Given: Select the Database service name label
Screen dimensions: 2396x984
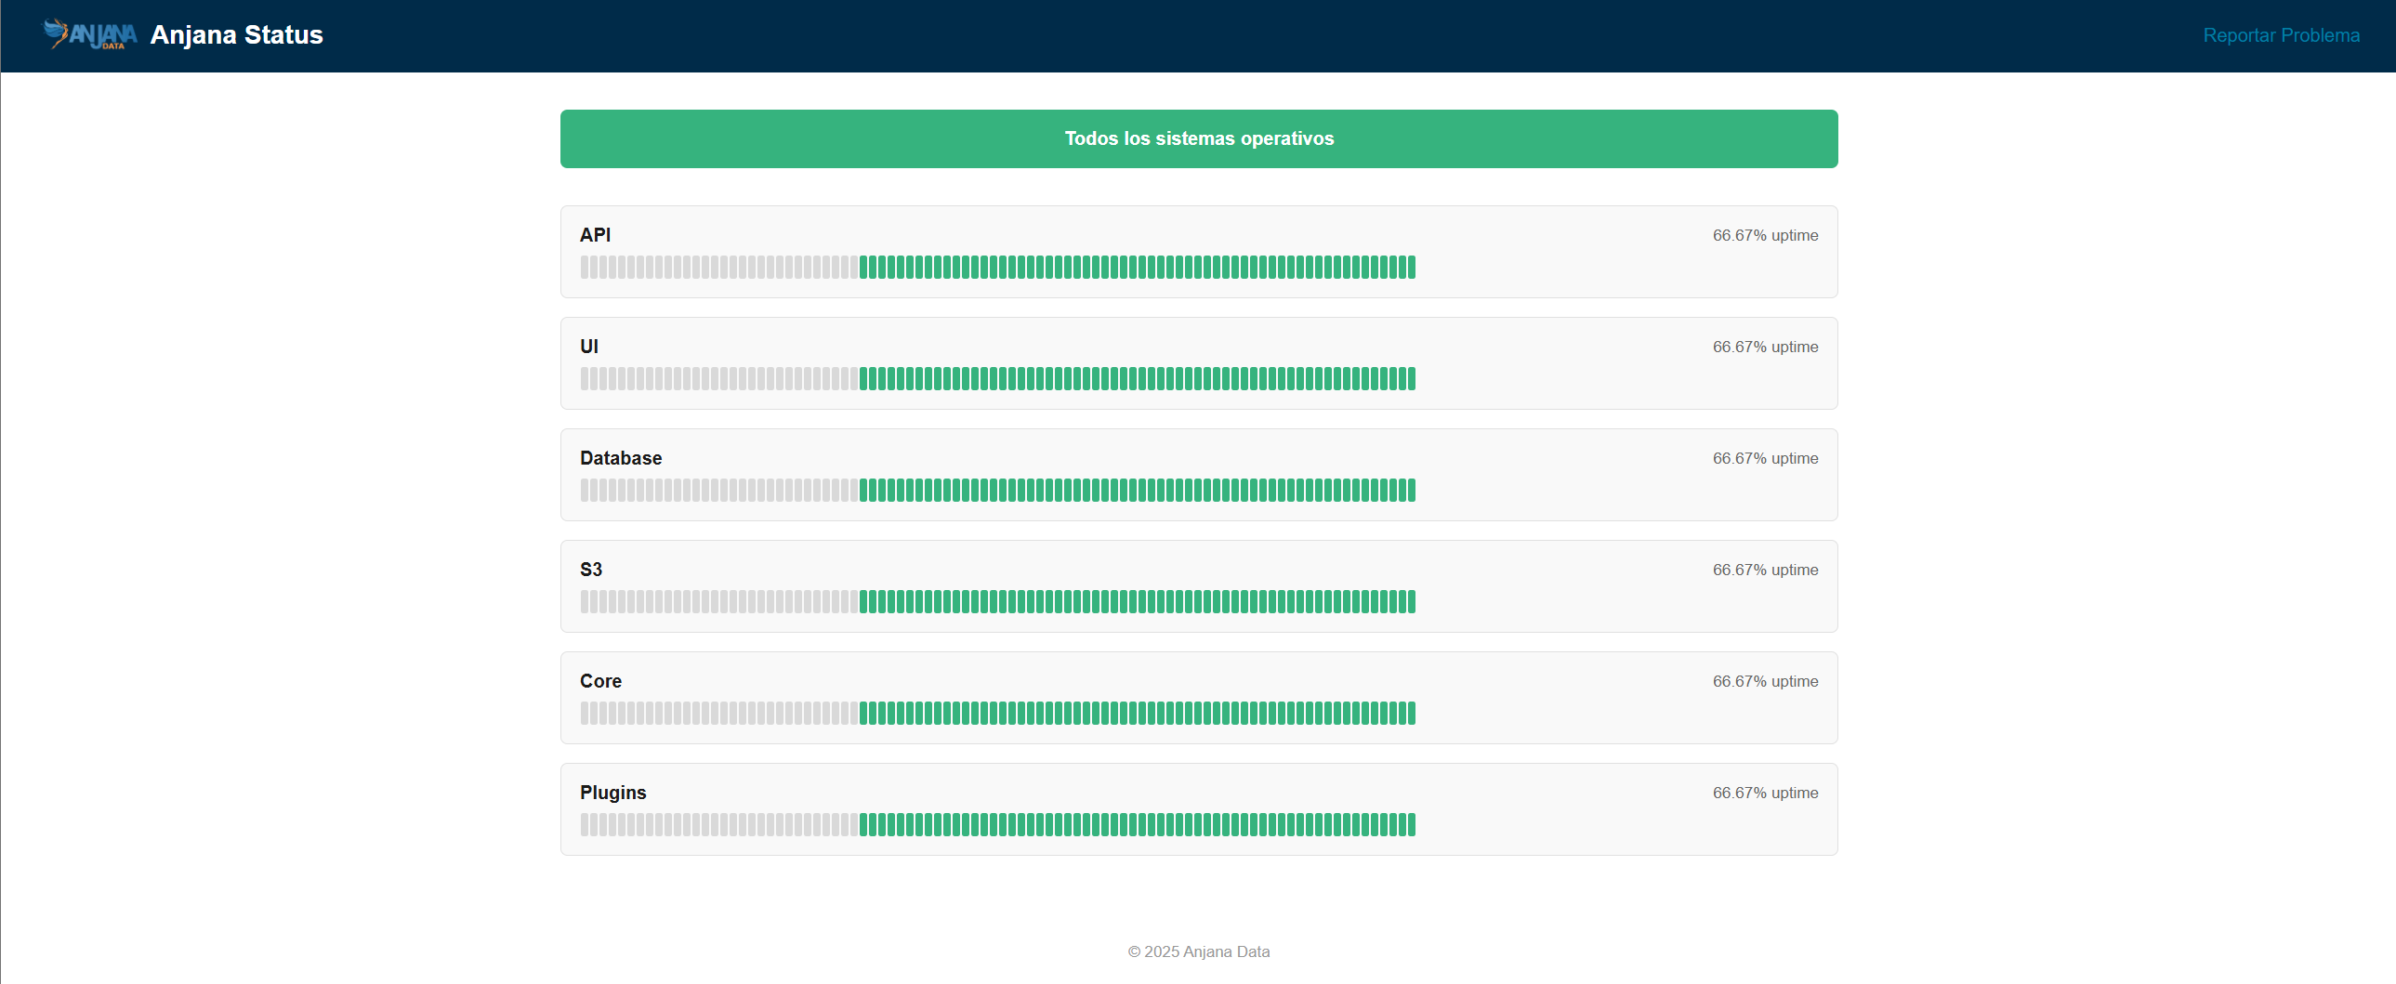Looking at the screenshot, I should coord(621,458).
